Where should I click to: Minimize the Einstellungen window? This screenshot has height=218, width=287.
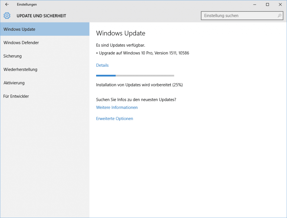tap(255, 4)
